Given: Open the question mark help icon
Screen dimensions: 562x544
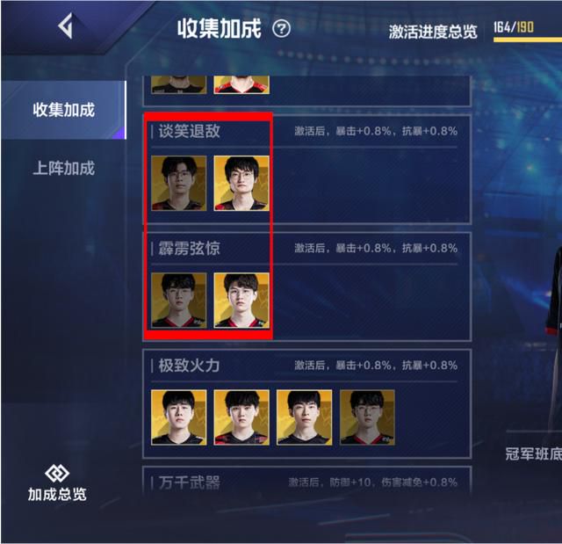Looking at the screenshot, I should pos(281,29).
